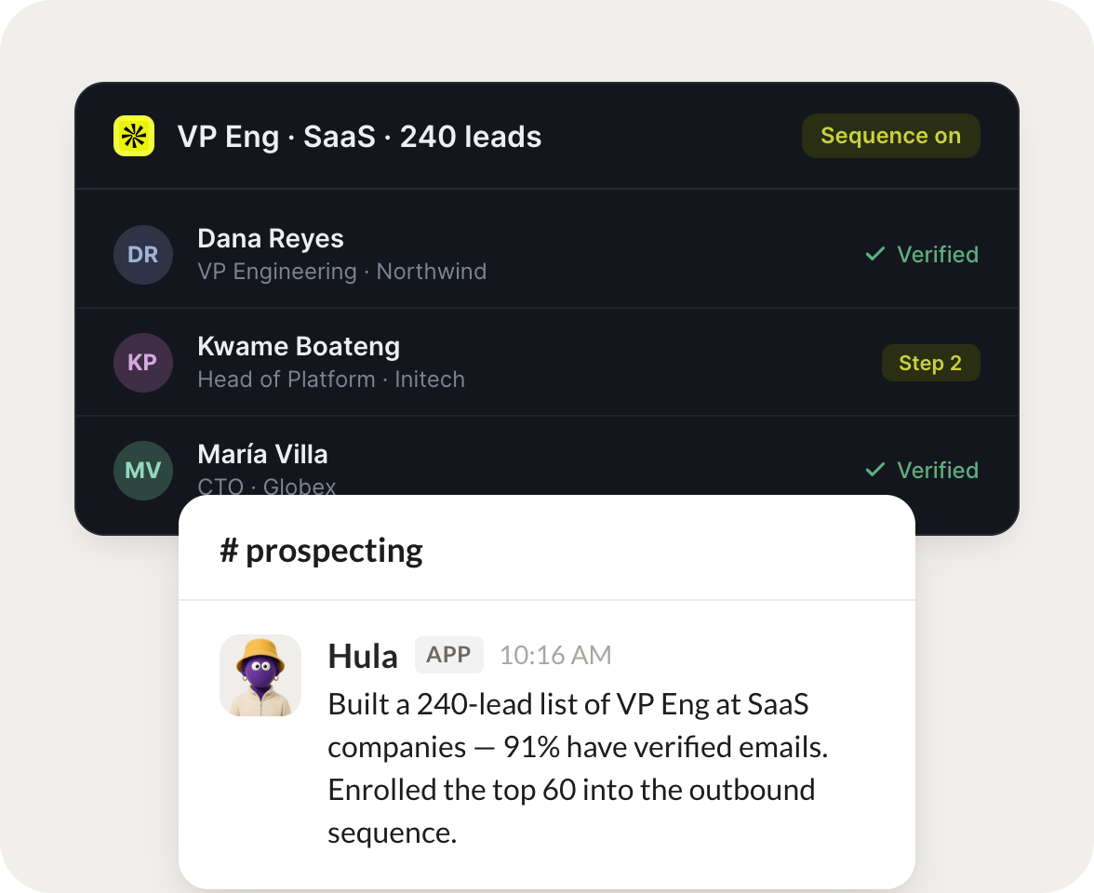Select the Kwame Boateng lead name
The image size is (1094, 893).
coord(299,347)
